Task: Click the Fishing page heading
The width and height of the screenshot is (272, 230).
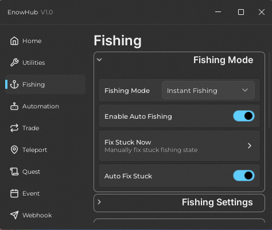Action: [118, 41]
